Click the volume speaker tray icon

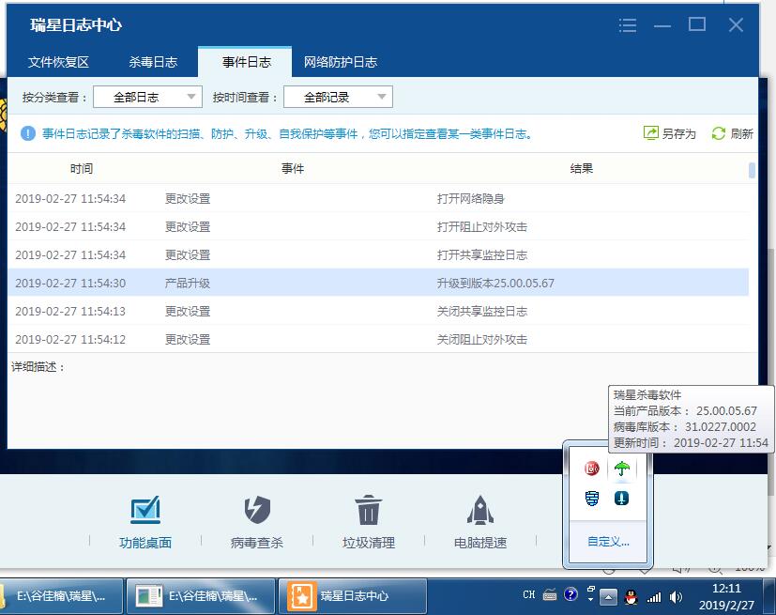(676, 597)
